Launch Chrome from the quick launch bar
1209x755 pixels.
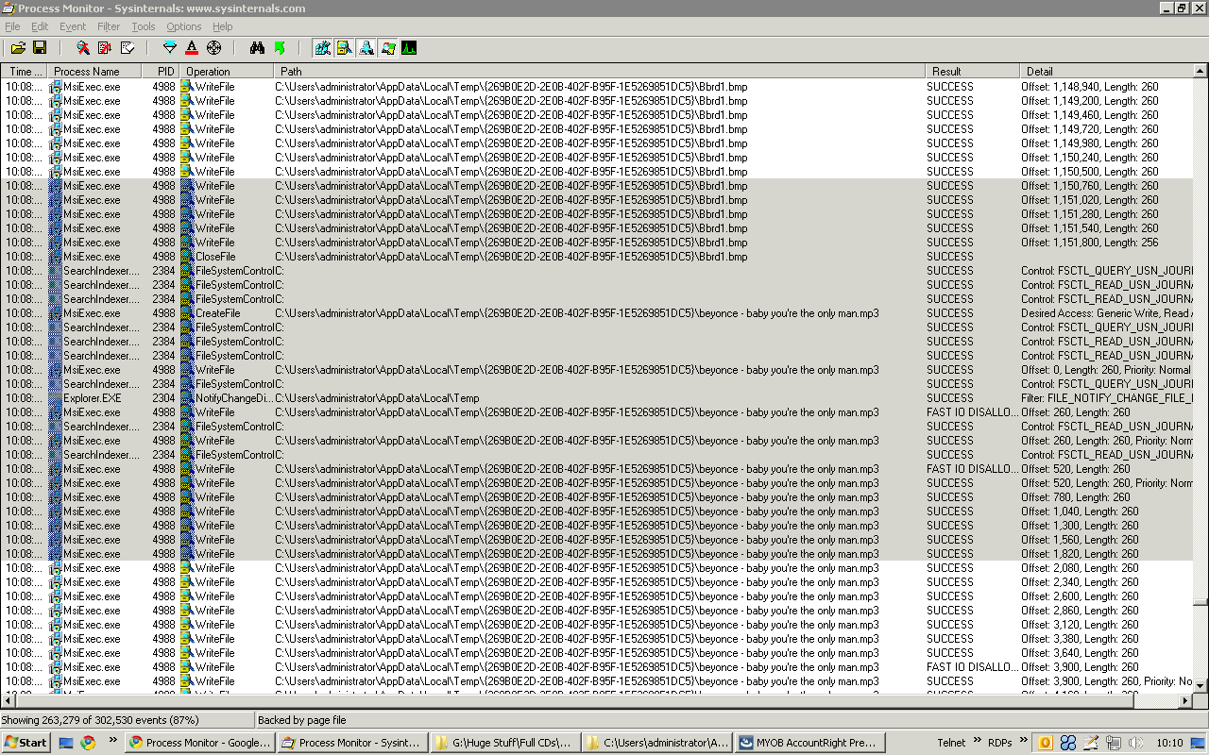(88, 743)
